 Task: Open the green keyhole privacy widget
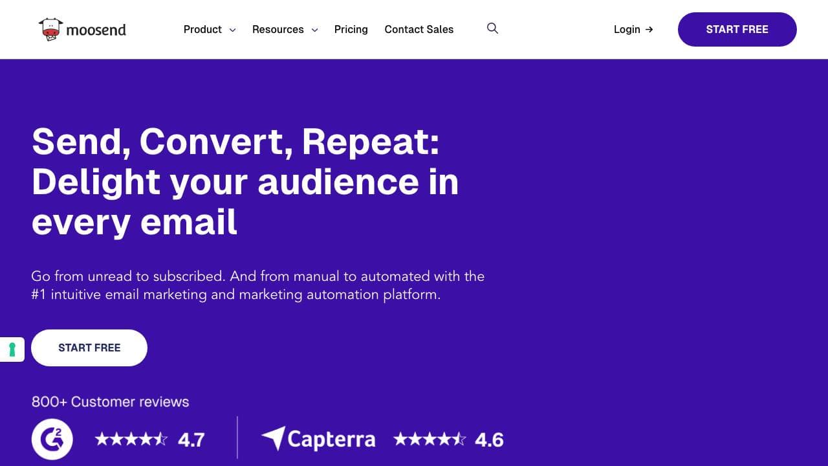pos(12,349)
